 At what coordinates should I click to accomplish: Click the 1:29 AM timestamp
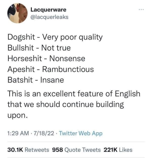tap(18, 133)
